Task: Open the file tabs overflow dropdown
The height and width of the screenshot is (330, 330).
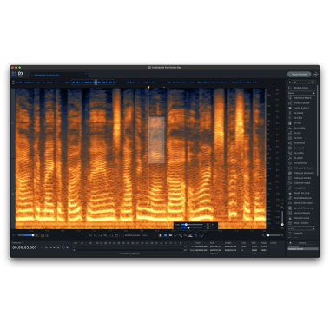Action: pyautogui.click(x=86, y=74)
